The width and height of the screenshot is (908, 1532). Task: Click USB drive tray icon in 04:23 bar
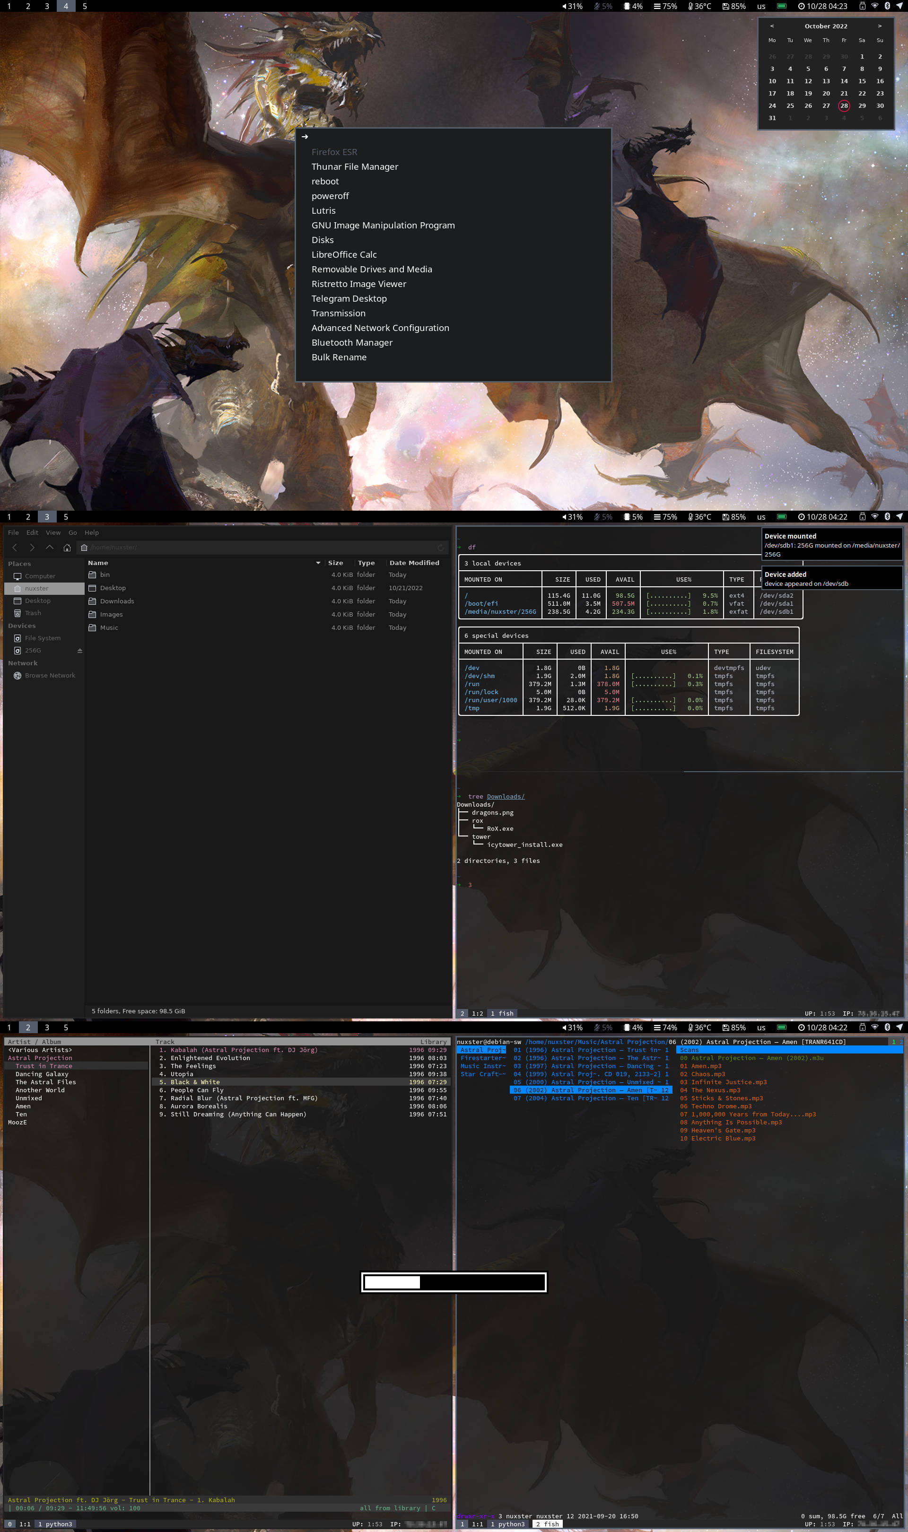pos(862,6)
